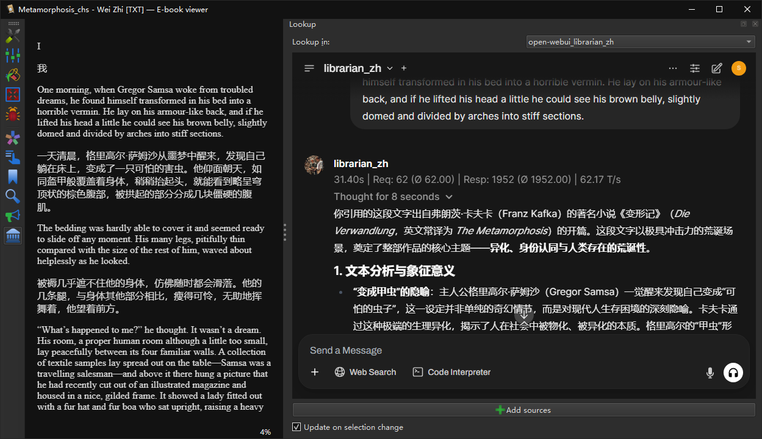
Task: Toggle Web Search option
Action: point(365,372)
